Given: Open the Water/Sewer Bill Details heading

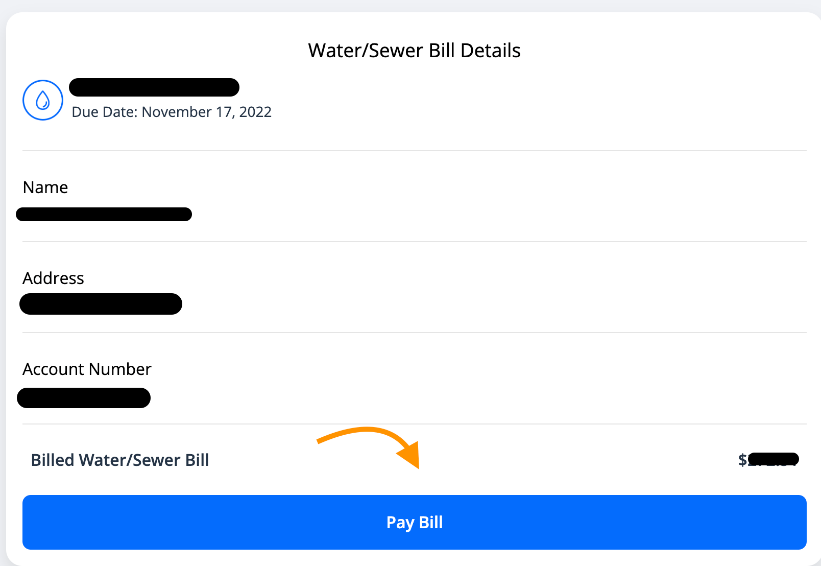Looking at the screenshot, I should 414,50.
